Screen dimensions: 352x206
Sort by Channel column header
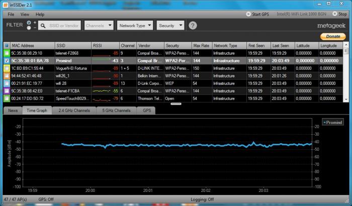[128, 46]
